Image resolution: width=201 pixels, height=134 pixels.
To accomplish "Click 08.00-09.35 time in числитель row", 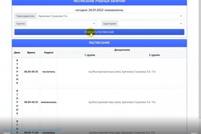I will point(31,71).
